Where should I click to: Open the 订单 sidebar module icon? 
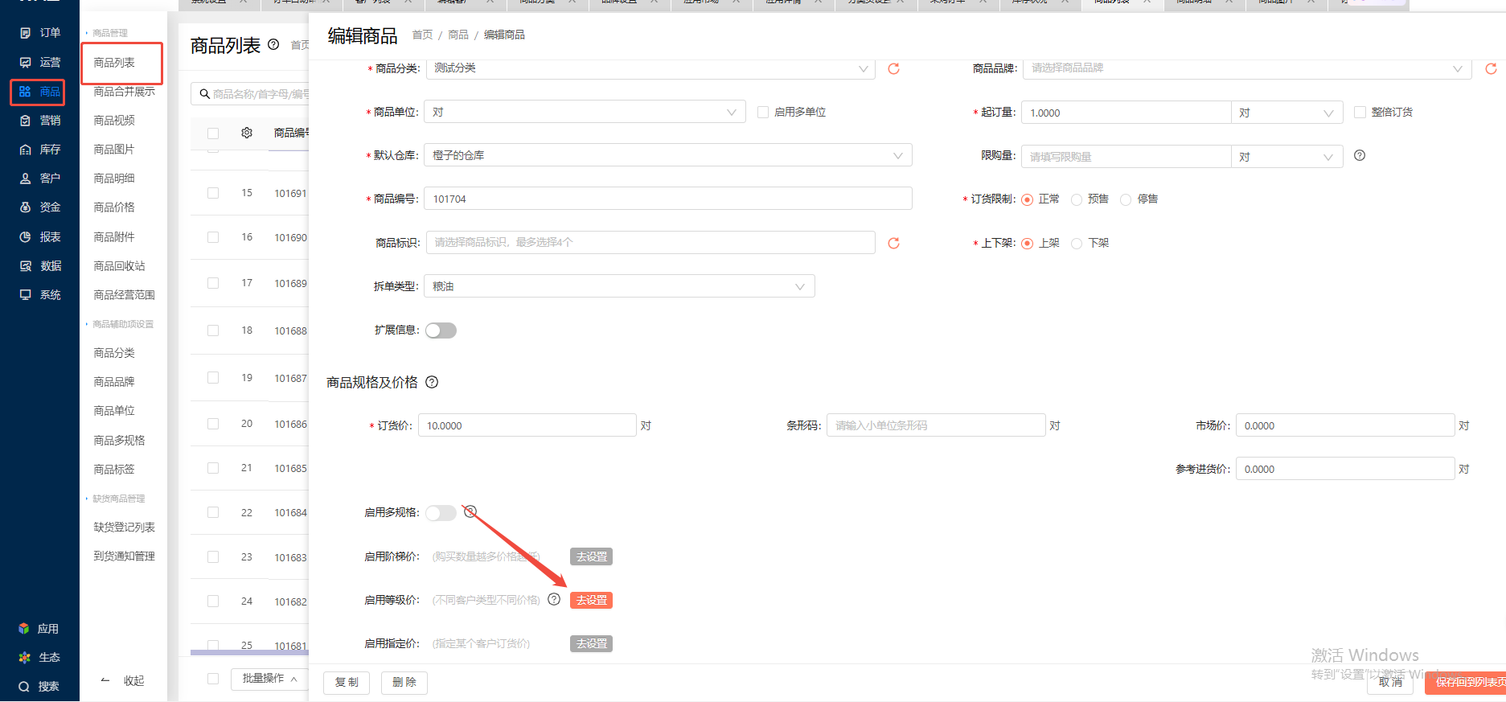click(x=25, y=33)
